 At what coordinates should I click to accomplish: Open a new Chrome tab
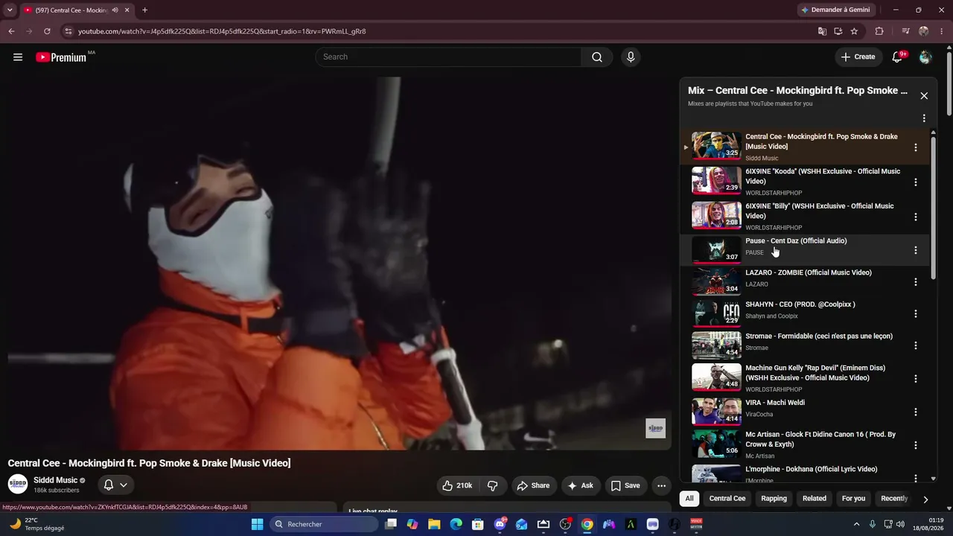144,10
